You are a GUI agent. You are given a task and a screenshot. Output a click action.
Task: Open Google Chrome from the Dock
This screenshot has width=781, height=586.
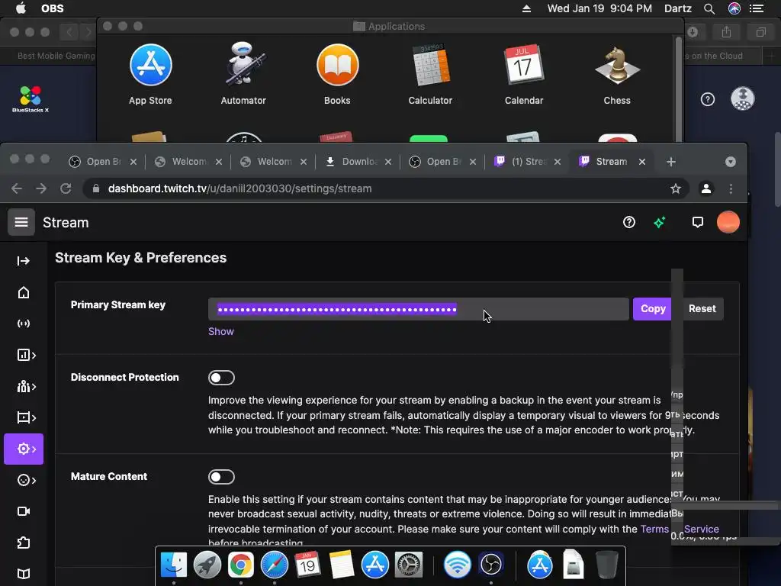click(240, 565)
